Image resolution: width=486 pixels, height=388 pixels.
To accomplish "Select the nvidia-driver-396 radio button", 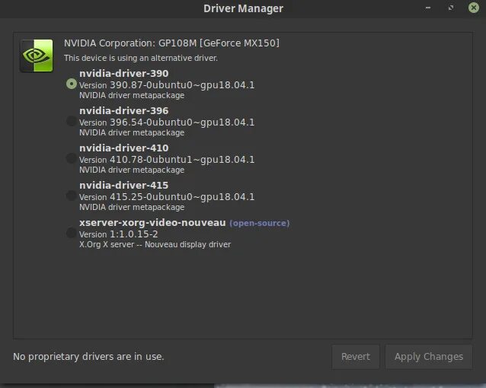I will [72, 121].
